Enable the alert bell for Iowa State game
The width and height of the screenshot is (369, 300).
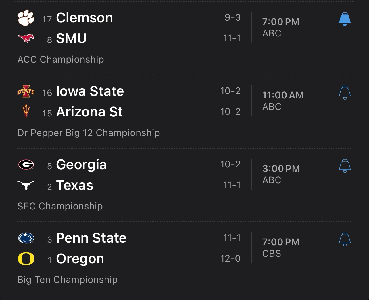pos(345,93)
